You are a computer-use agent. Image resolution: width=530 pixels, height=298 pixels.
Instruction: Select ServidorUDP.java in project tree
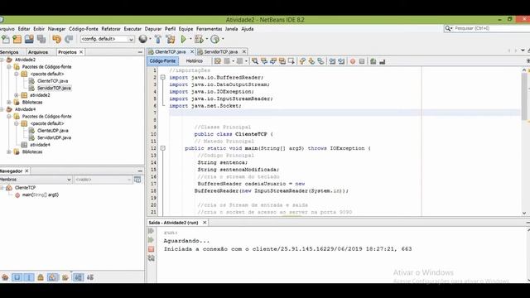[x=54, y=138]
